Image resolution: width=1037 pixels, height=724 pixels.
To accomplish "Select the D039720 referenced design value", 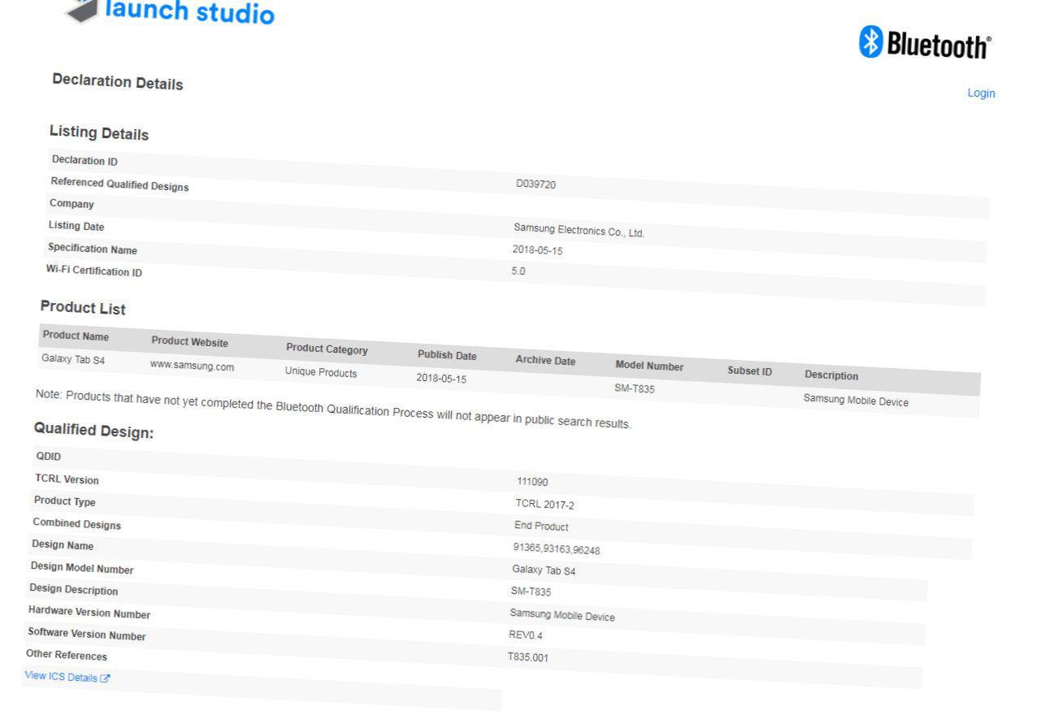I will 536,184.
